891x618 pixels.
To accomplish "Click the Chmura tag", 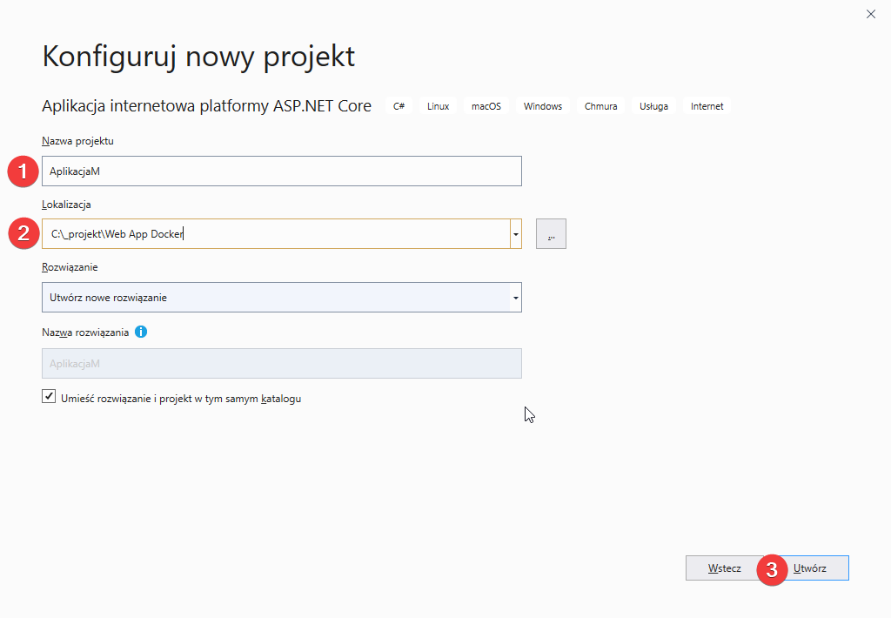I will tap(601, 106).
